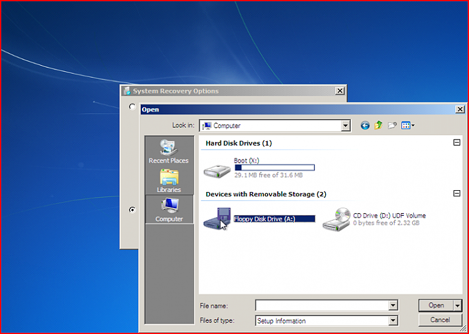Collapse Devices with Removable Storage group
This screenshot has width=469, height=334.
[x=456, y=193]
